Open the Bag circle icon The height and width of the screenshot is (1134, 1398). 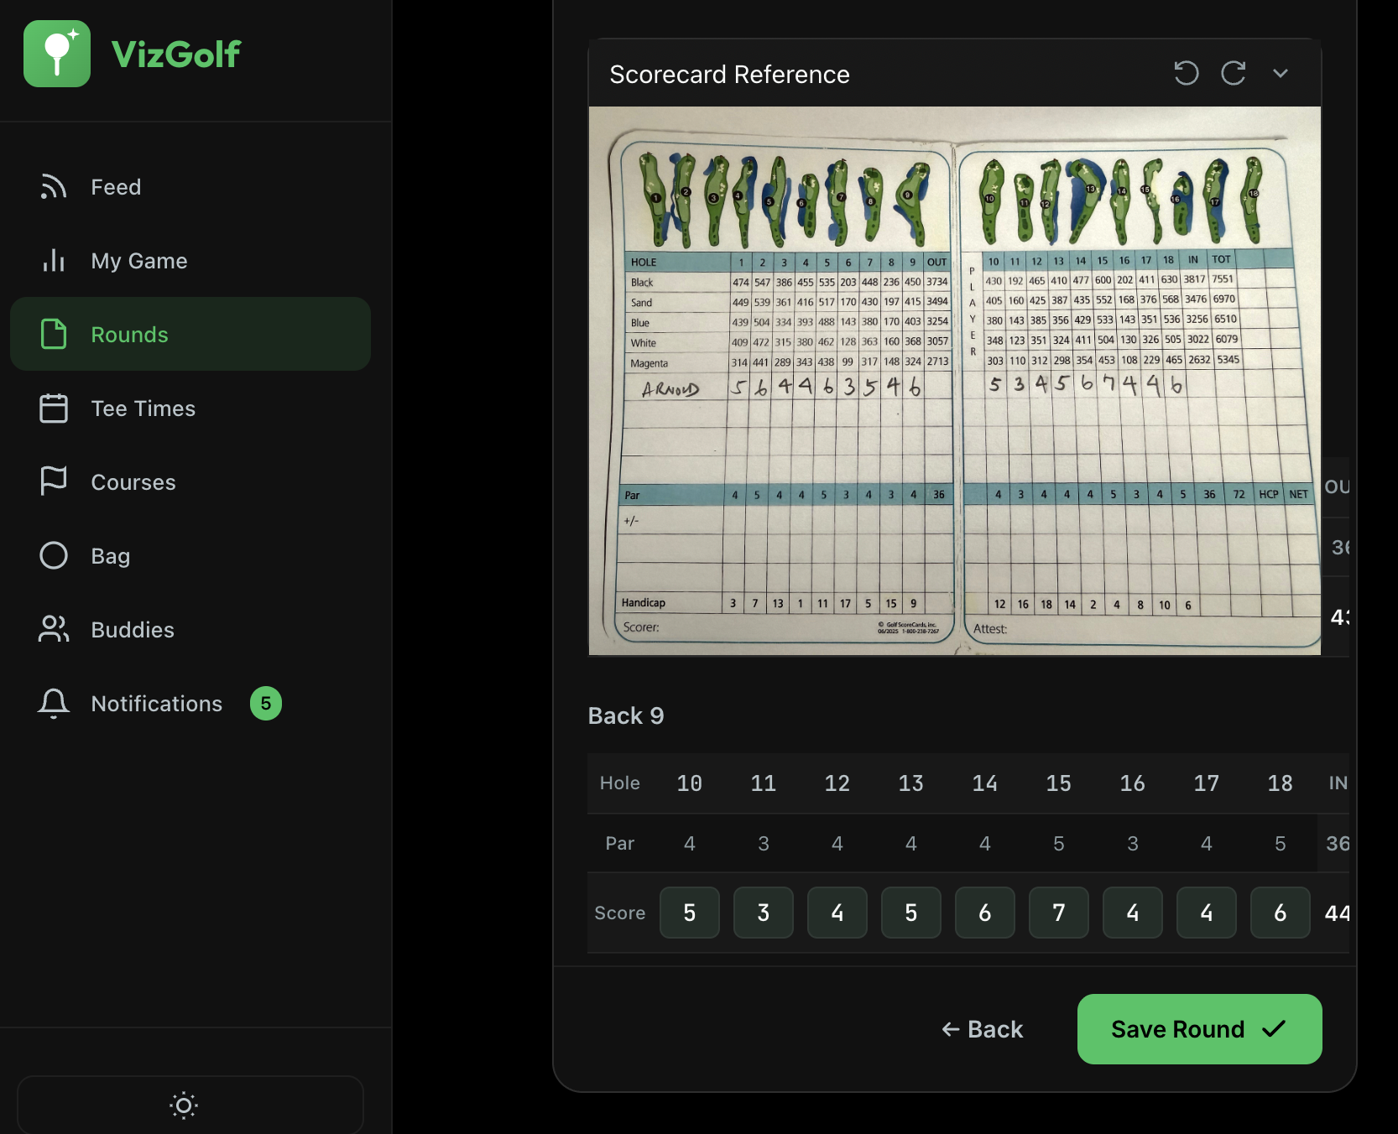[53, 555]
